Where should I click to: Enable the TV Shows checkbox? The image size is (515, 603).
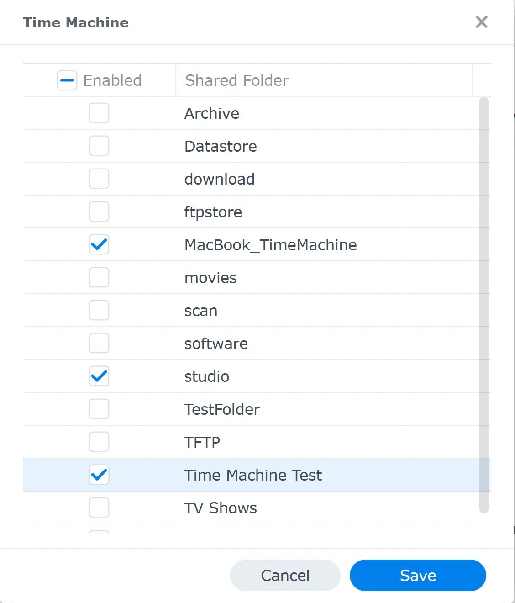click(x=99, y=508)
